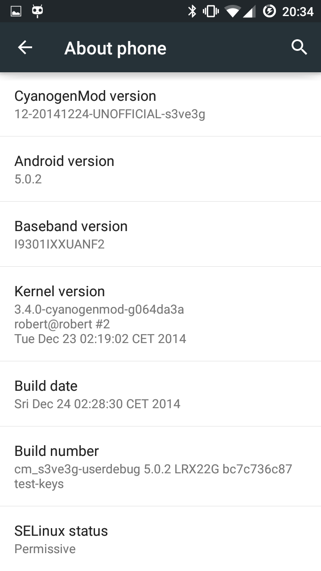
Task: Go back using the arrow icon
Action: [25, 47]
